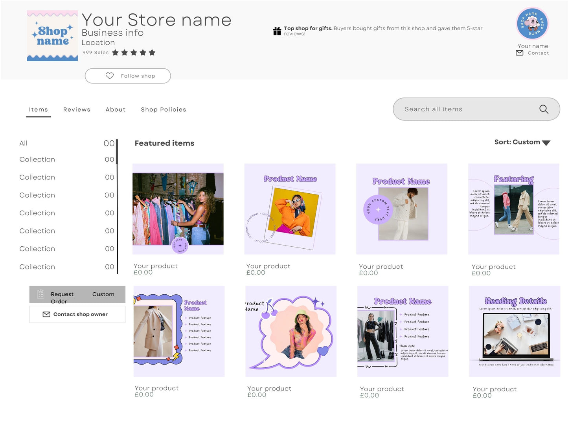Open the Sort: Custom dropdown
The width and height of the screenshot is (568, 431).
[517, 142]
